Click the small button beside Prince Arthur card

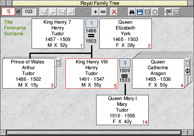click(58, 62)
